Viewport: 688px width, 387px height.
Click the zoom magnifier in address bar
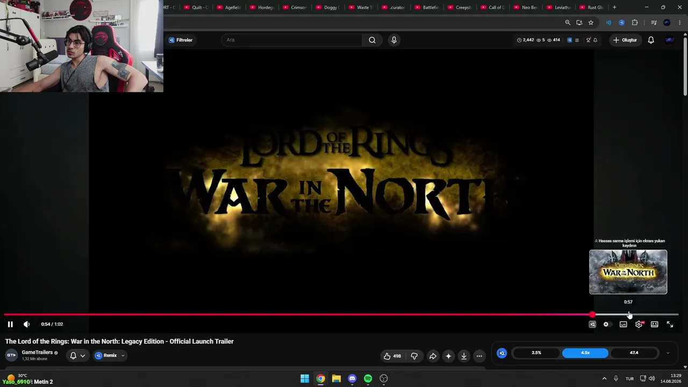[568, 23]
